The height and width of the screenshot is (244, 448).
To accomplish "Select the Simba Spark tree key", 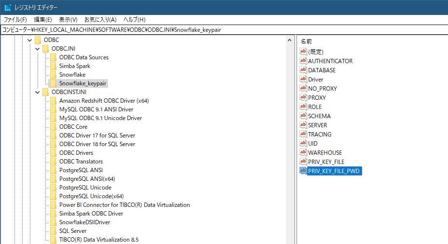I will (75, 66).
